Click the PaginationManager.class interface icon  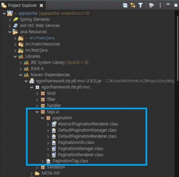click(54, 149)
